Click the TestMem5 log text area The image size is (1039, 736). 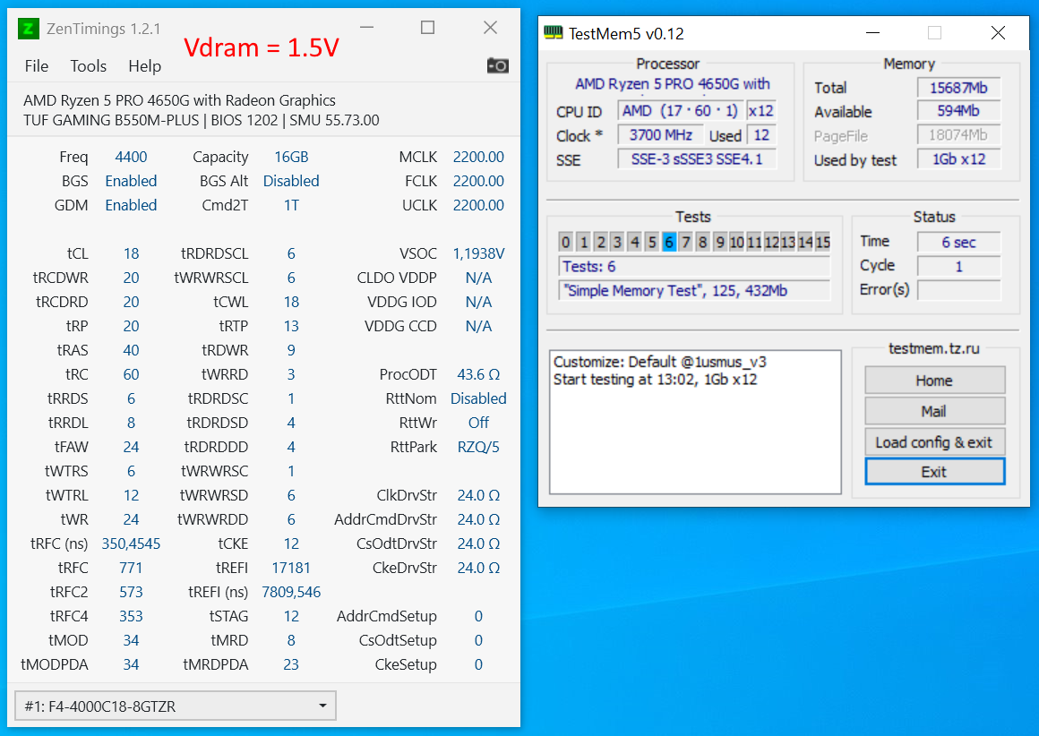[x=695, y=422]
